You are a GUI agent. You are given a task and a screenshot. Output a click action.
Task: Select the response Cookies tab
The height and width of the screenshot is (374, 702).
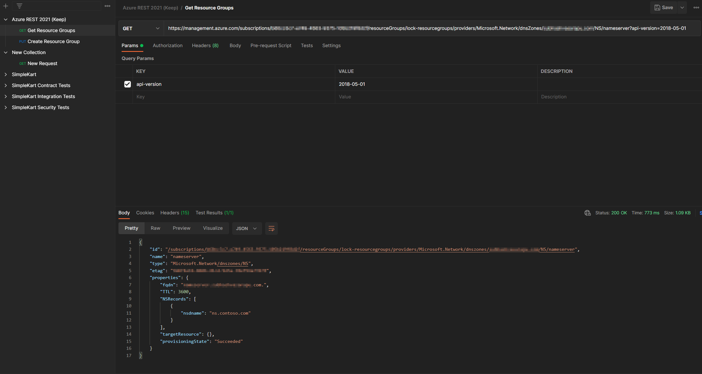coord(145,213)
